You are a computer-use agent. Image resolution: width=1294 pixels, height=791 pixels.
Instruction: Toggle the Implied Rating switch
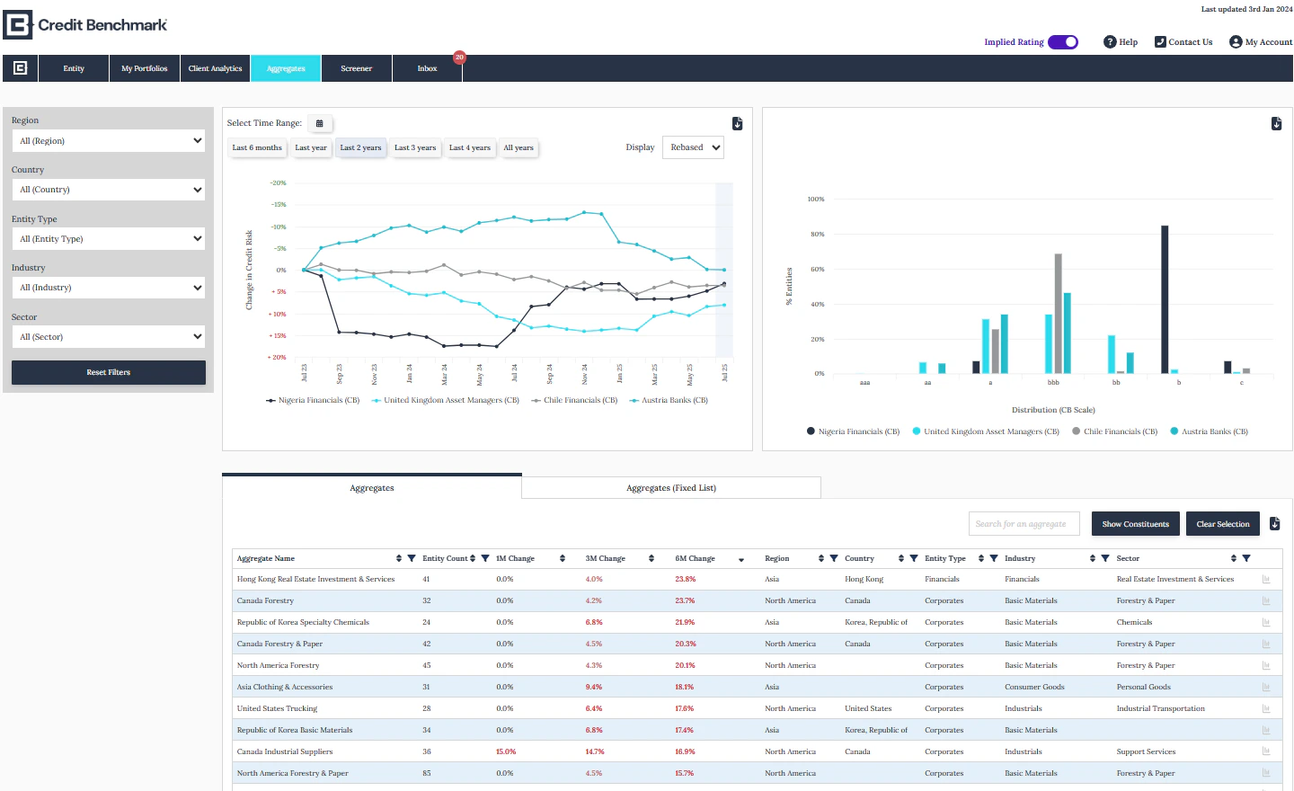click(x=1063, y=42)
